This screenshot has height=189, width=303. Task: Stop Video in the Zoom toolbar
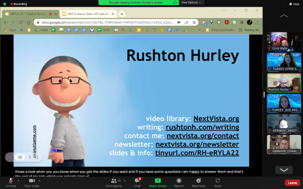[32, 182]
